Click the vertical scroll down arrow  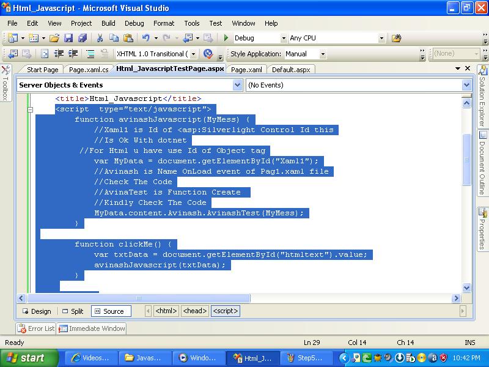pos(466,287)
